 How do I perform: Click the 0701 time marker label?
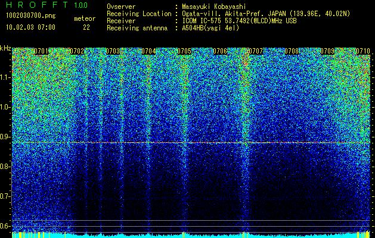(x=41, y=51)
